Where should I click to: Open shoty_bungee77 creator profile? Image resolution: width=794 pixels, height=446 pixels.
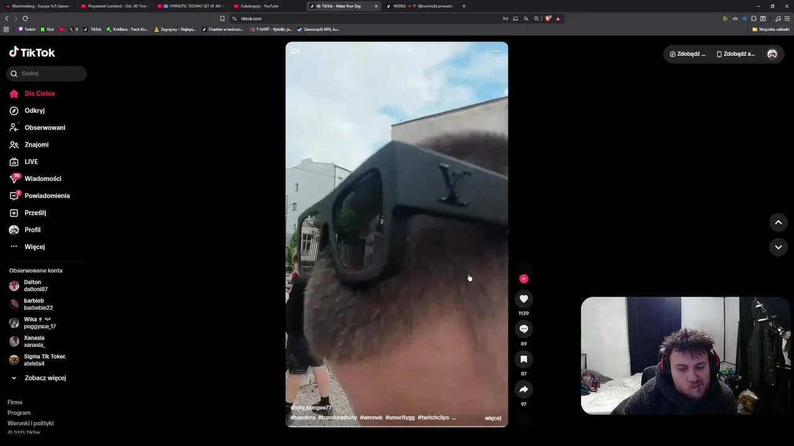point(311,408)
